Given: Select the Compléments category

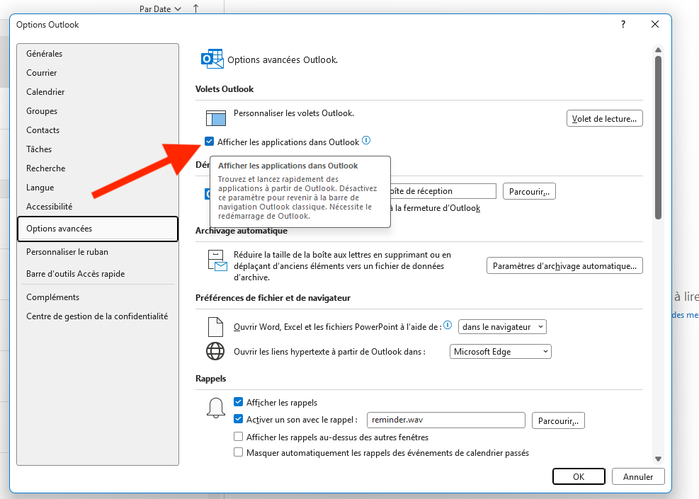Looking at the screenshot, I should pos(98,297).
